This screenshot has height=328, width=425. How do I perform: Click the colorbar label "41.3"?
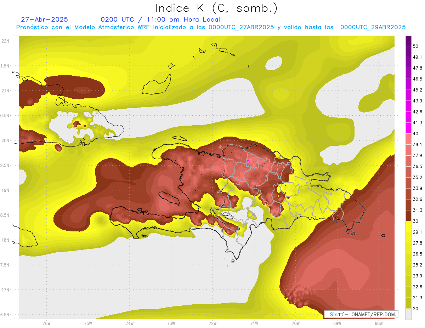[x=417, y=123]
